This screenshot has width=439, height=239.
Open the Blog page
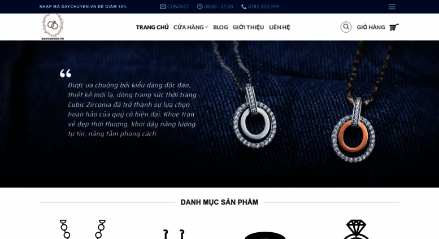(220, 27)
